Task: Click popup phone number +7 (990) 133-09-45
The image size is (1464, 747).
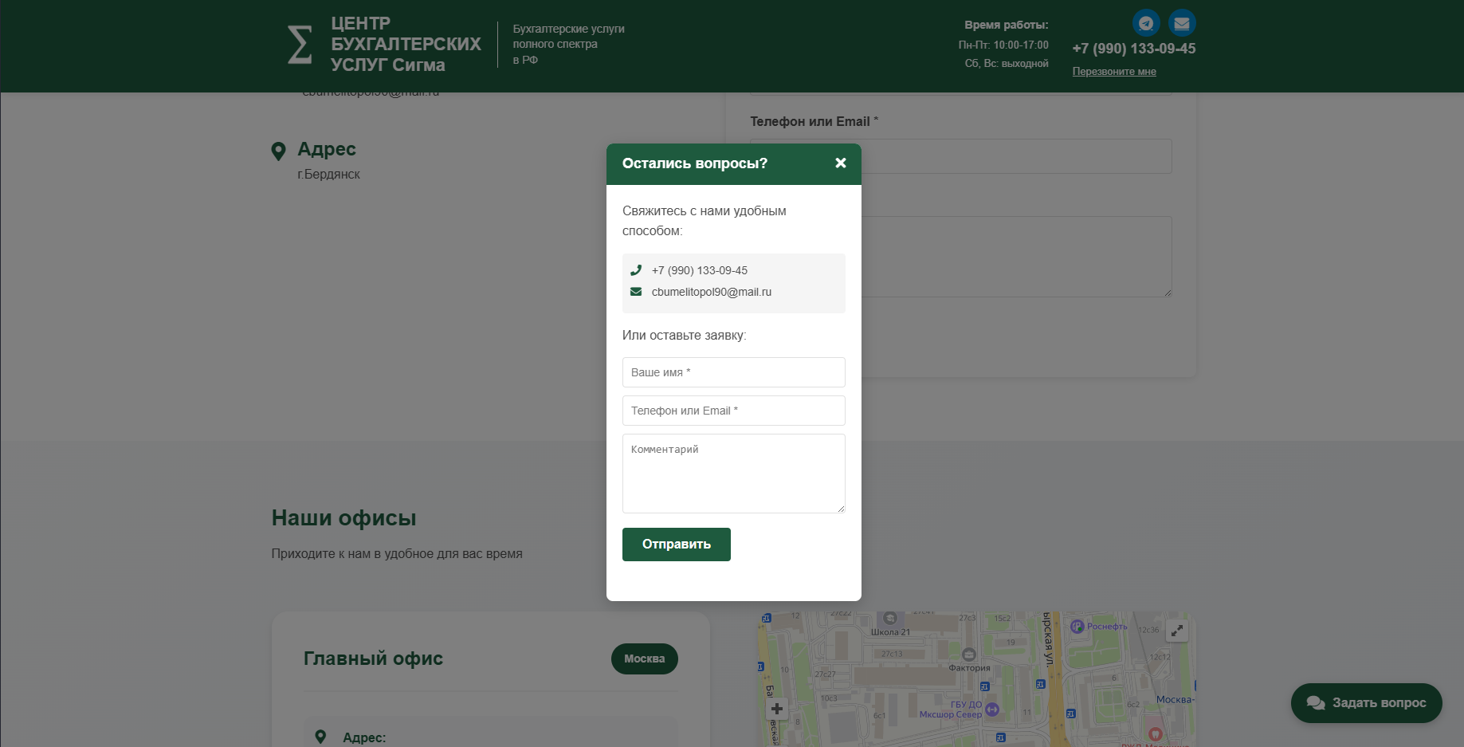Action: [700, 270]
